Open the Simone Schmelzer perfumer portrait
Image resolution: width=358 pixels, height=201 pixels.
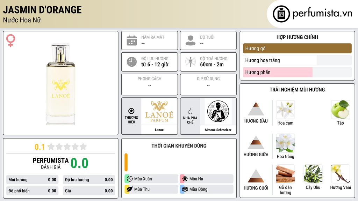tap(218, 112)
